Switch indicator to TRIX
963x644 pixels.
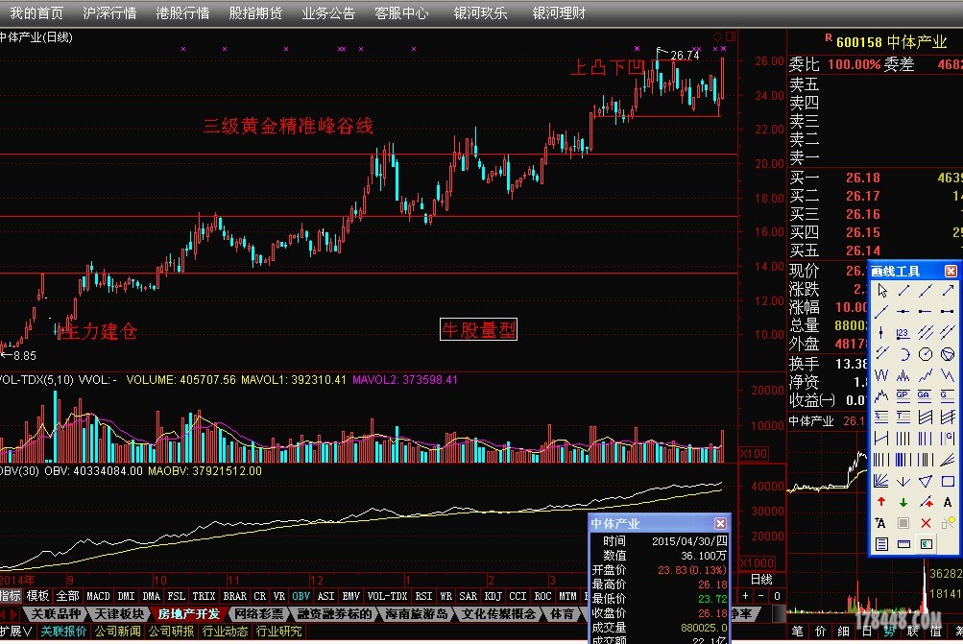point(204,596)
